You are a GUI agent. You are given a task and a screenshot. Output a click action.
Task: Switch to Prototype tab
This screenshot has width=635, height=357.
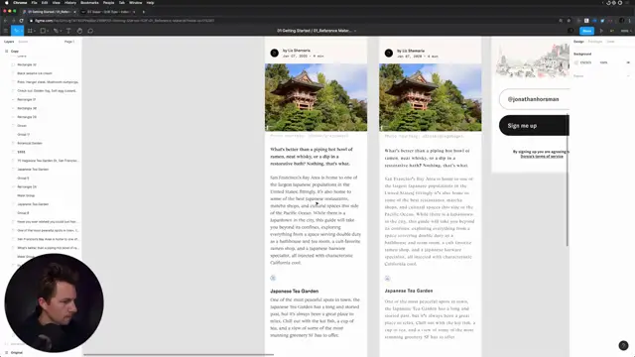pyautogui.click(x=595, y=42)
